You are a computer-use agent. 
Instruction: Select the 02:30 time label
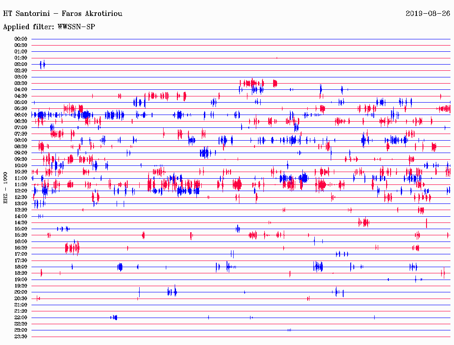[x=20, y=70]
